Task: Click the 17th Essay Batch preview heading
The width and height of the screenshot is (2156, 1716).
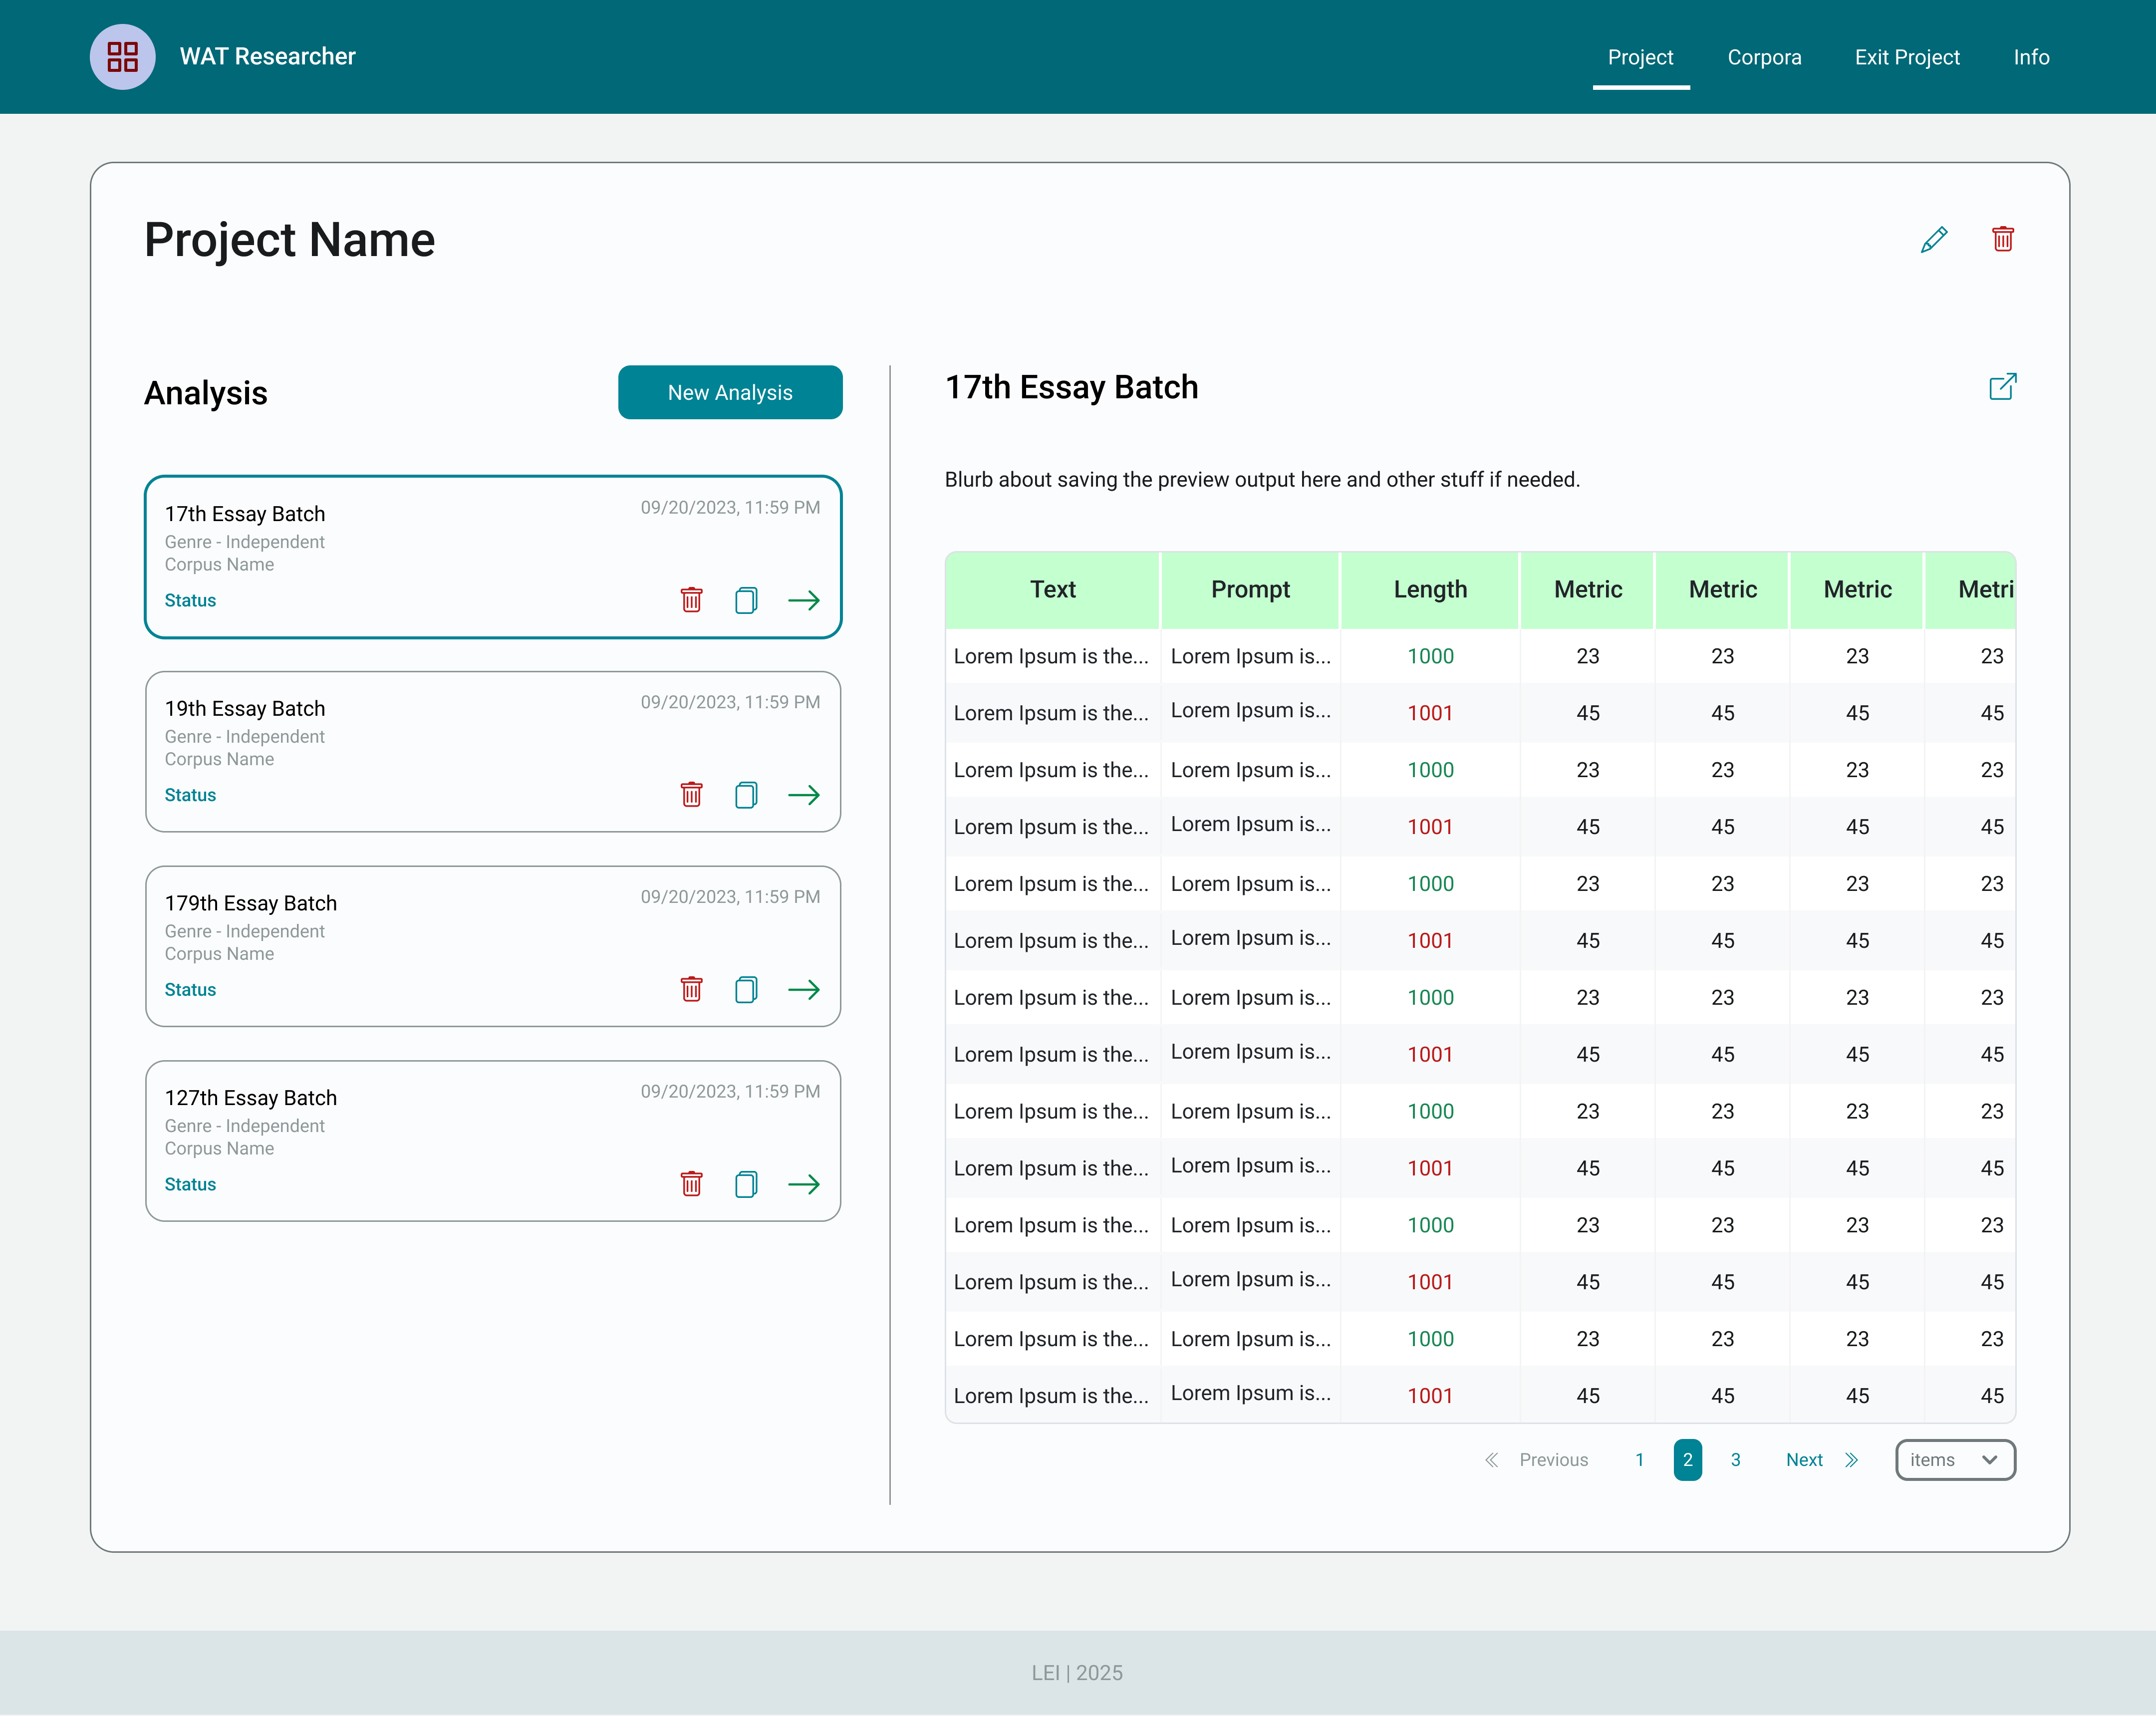Action: (x=1072, y=387)
